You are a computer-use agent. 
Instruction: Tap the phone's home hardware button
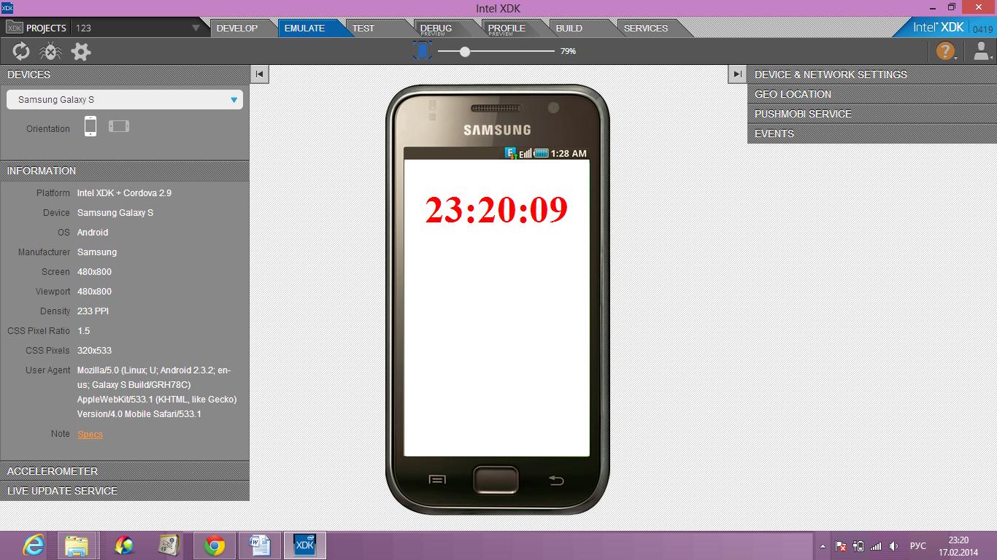coord(496,480)
